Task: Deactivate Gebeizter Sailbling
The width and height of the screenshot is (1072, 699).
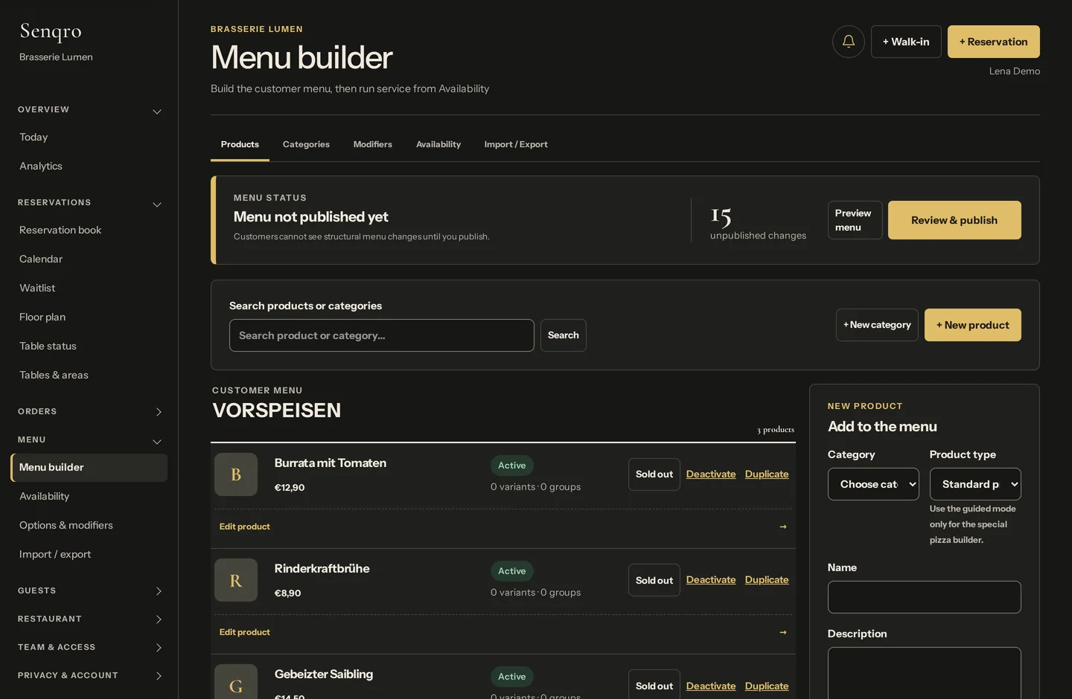Action: pos(711,686)
